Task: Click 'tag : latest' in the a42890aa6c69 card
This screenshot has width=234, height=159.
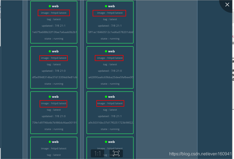Action: [x=110, y=64]
